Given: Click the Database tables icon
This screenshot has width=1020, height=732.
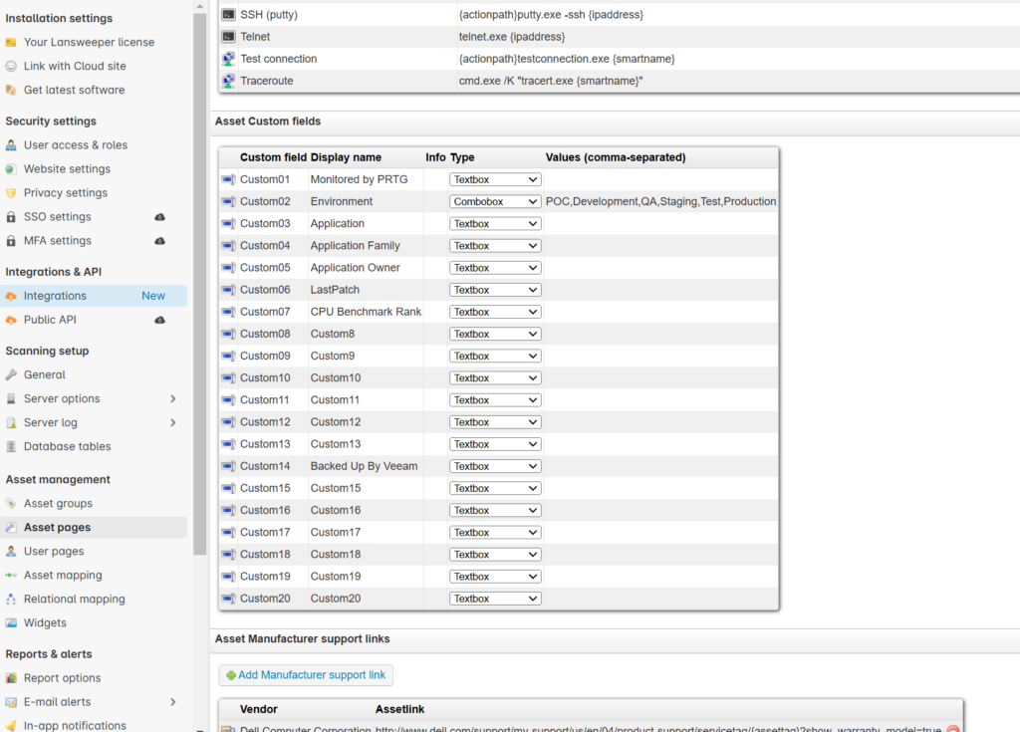Looking at the screenshot, I should point(13,446).
